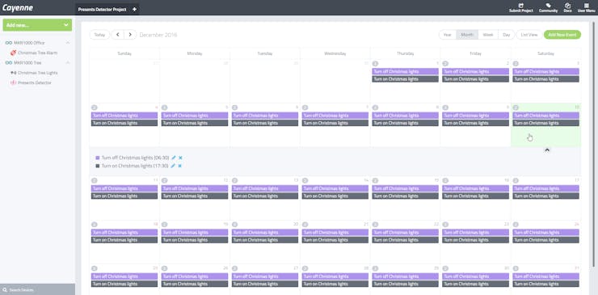Image resolution: width=598 pixels, height=295 pixels.
Task: Select MKR1000 Tree in the device tree
Action: point(27,62)
